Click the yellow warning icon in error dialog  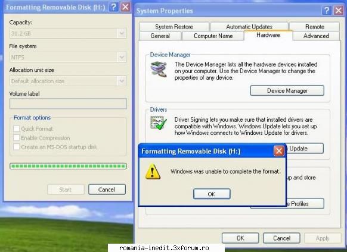pyautogui.click(x=153, y=171)
